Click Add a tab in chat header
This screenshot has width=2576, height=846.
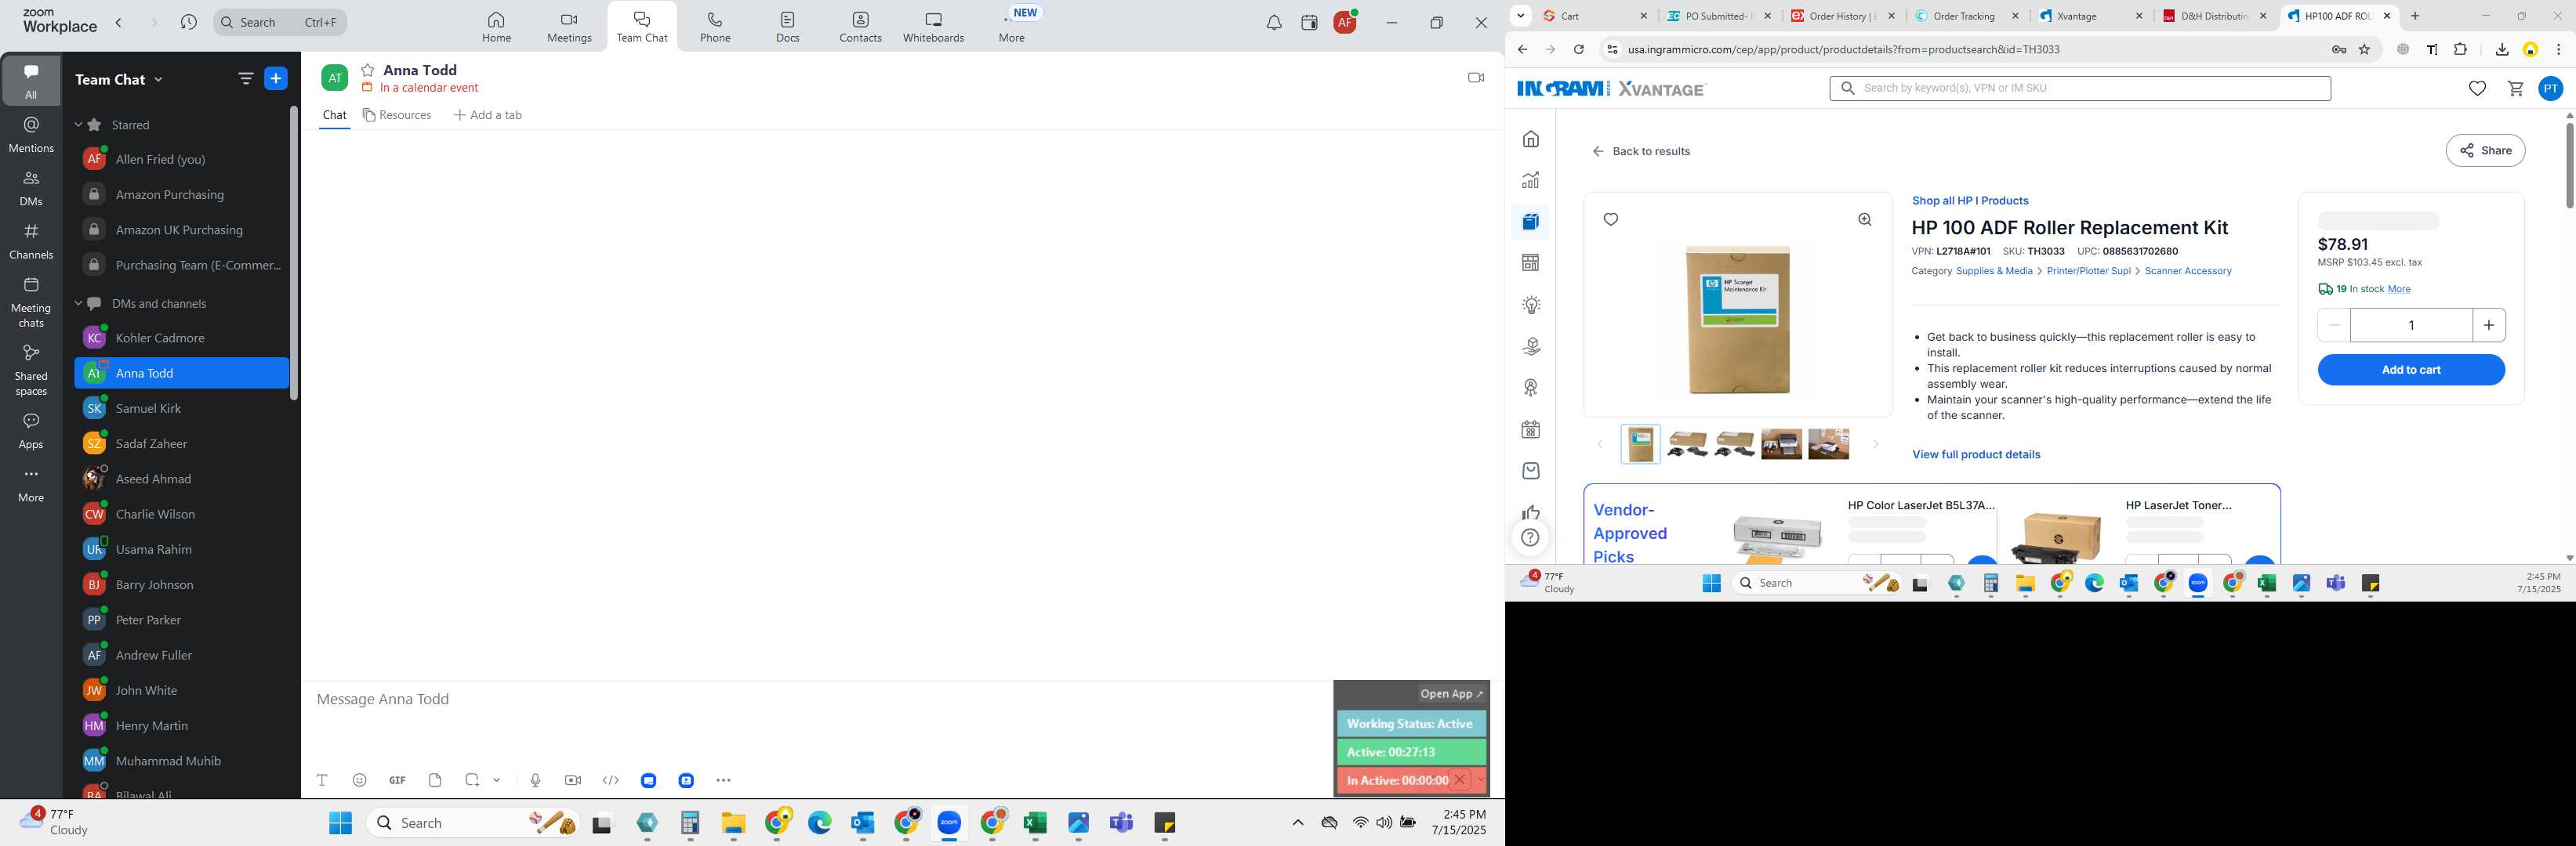488,115
